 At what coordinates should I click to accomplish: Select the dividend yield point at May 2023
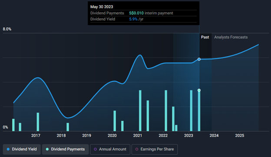(199, 59)
